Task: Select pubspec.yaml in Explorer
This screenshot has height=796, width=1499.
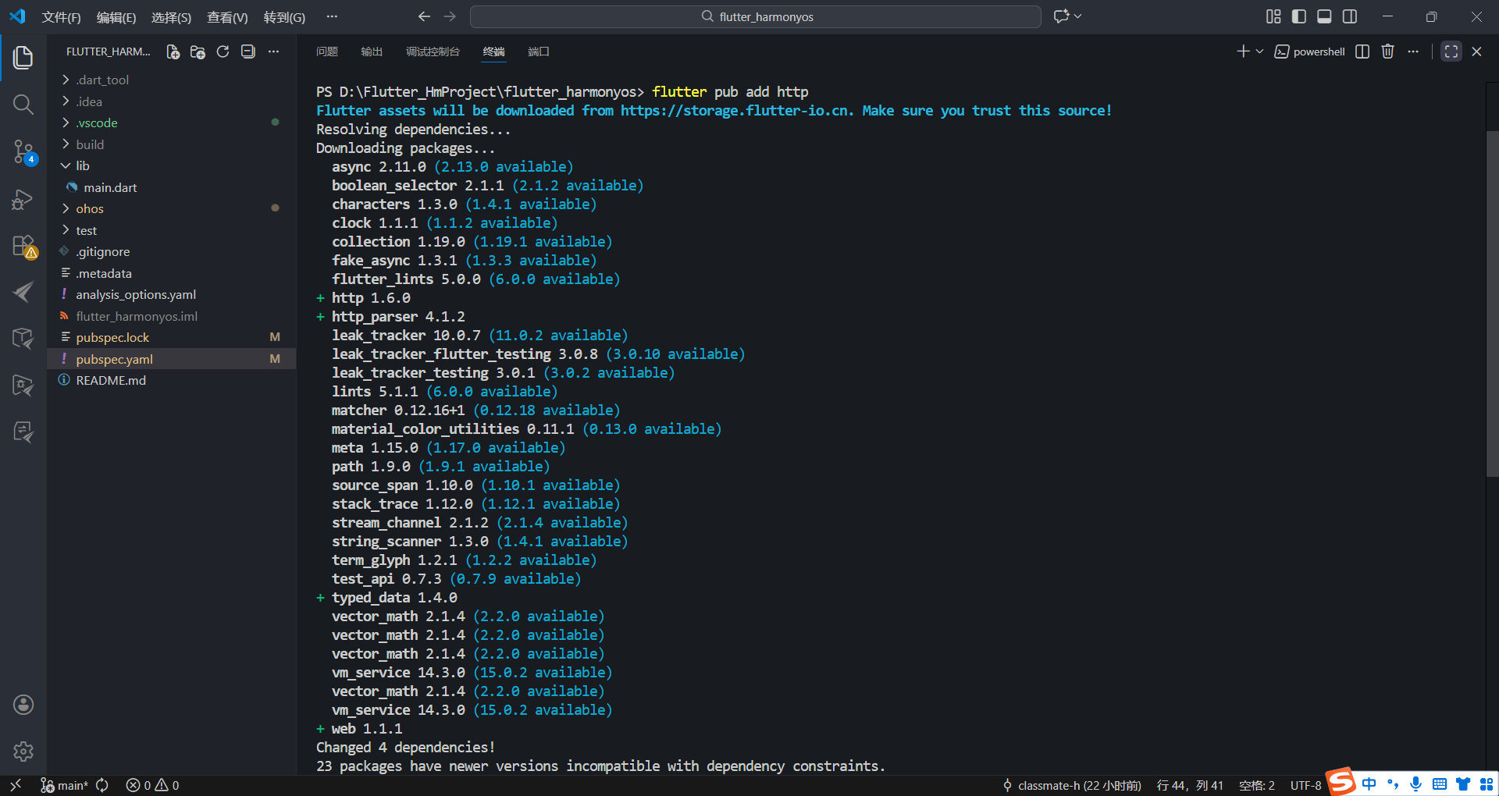Action: [x=172, y=359]
